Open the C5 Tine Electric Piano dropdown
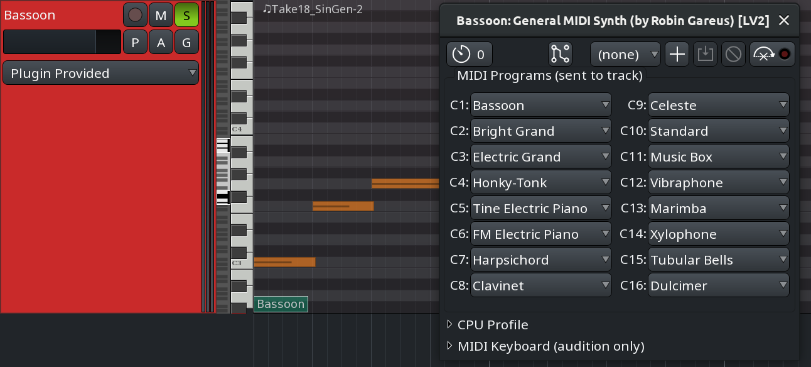The image size is (811, 367). click(541, 208)
